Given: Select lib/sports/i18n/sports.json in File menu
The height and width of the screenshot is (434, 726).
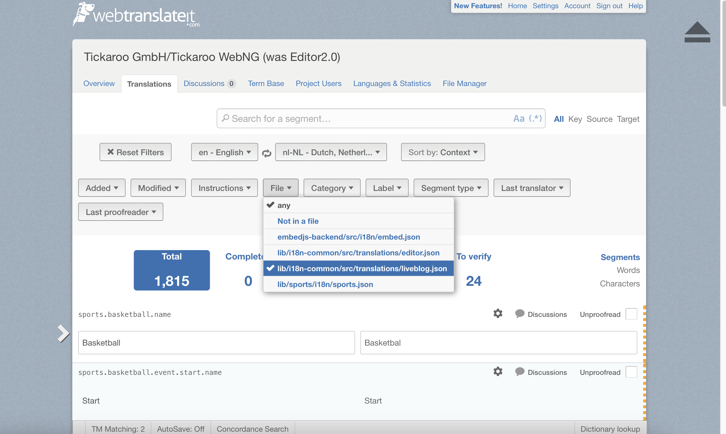Looking at the screenshot, I should click(325, 284).
